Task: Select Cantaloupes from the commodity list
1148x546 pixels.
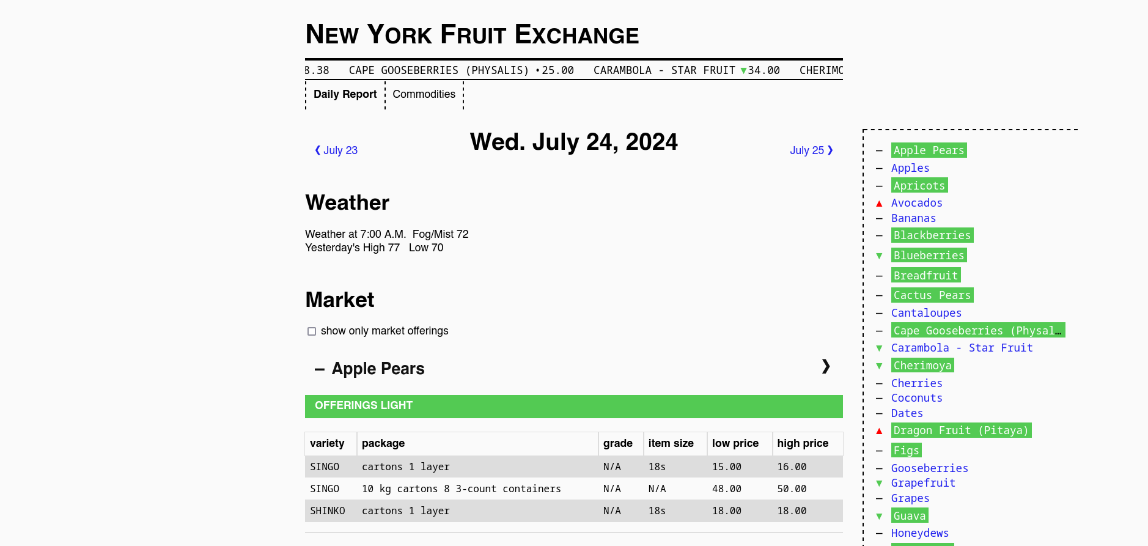Action: [x=926, y=313]
